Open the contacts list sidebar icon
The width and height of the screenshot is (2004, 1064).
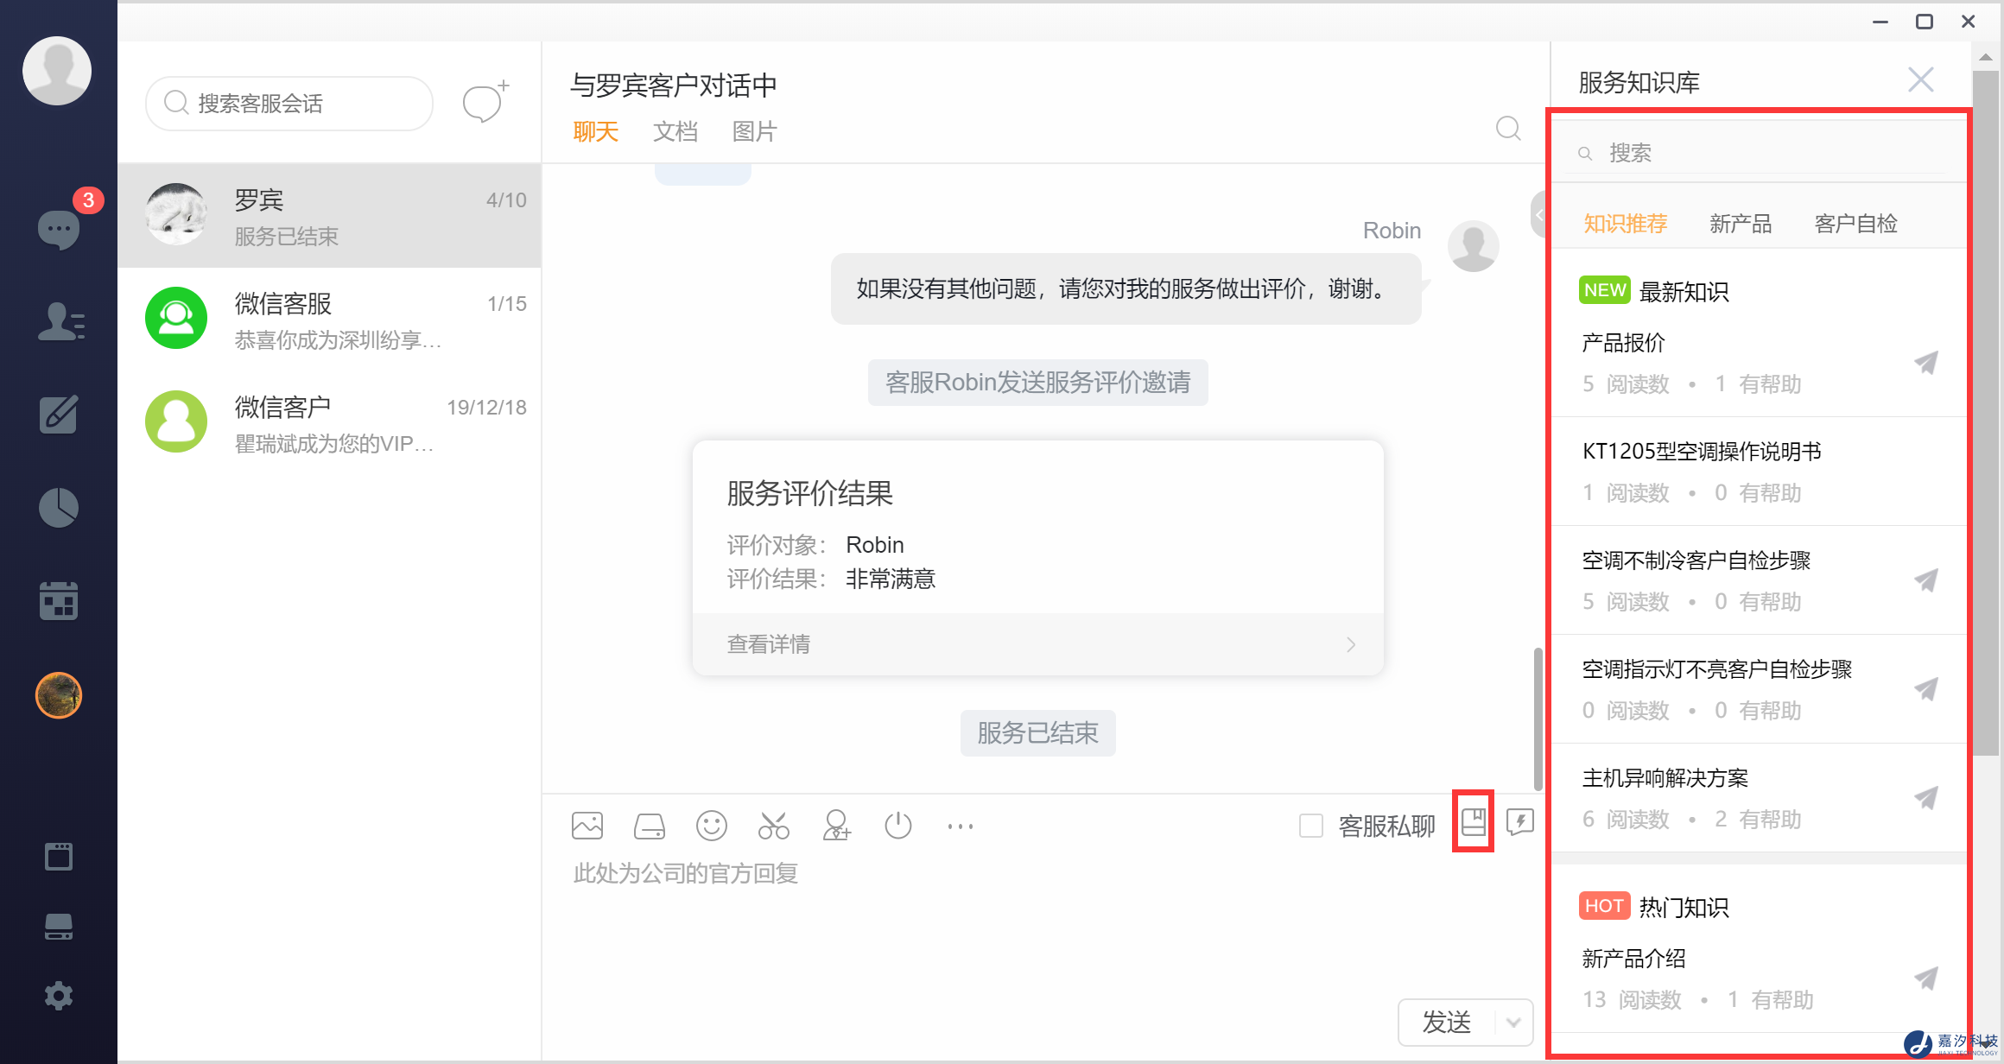(60, 322)
